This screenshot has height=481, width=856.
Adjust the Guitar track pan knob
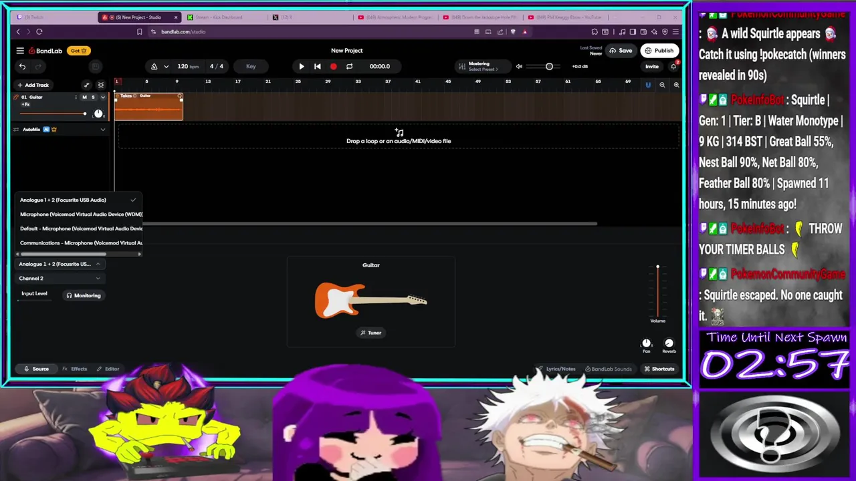coord(98,114)
